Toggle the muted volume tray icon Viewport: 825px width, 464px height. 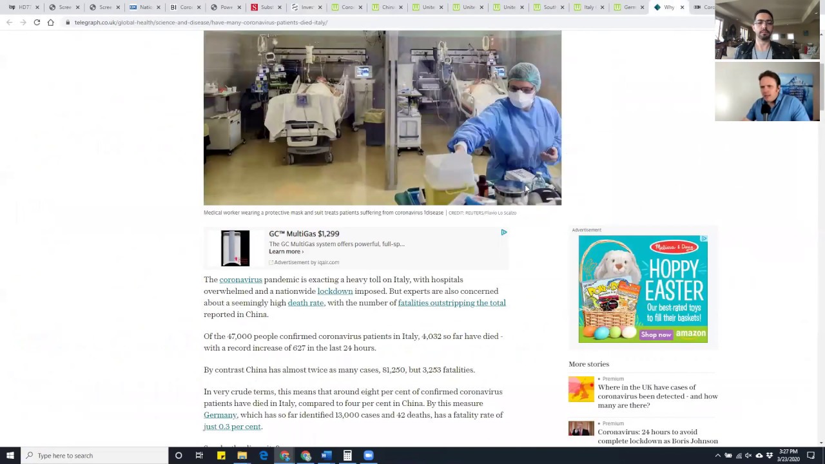tap(749, 456)
